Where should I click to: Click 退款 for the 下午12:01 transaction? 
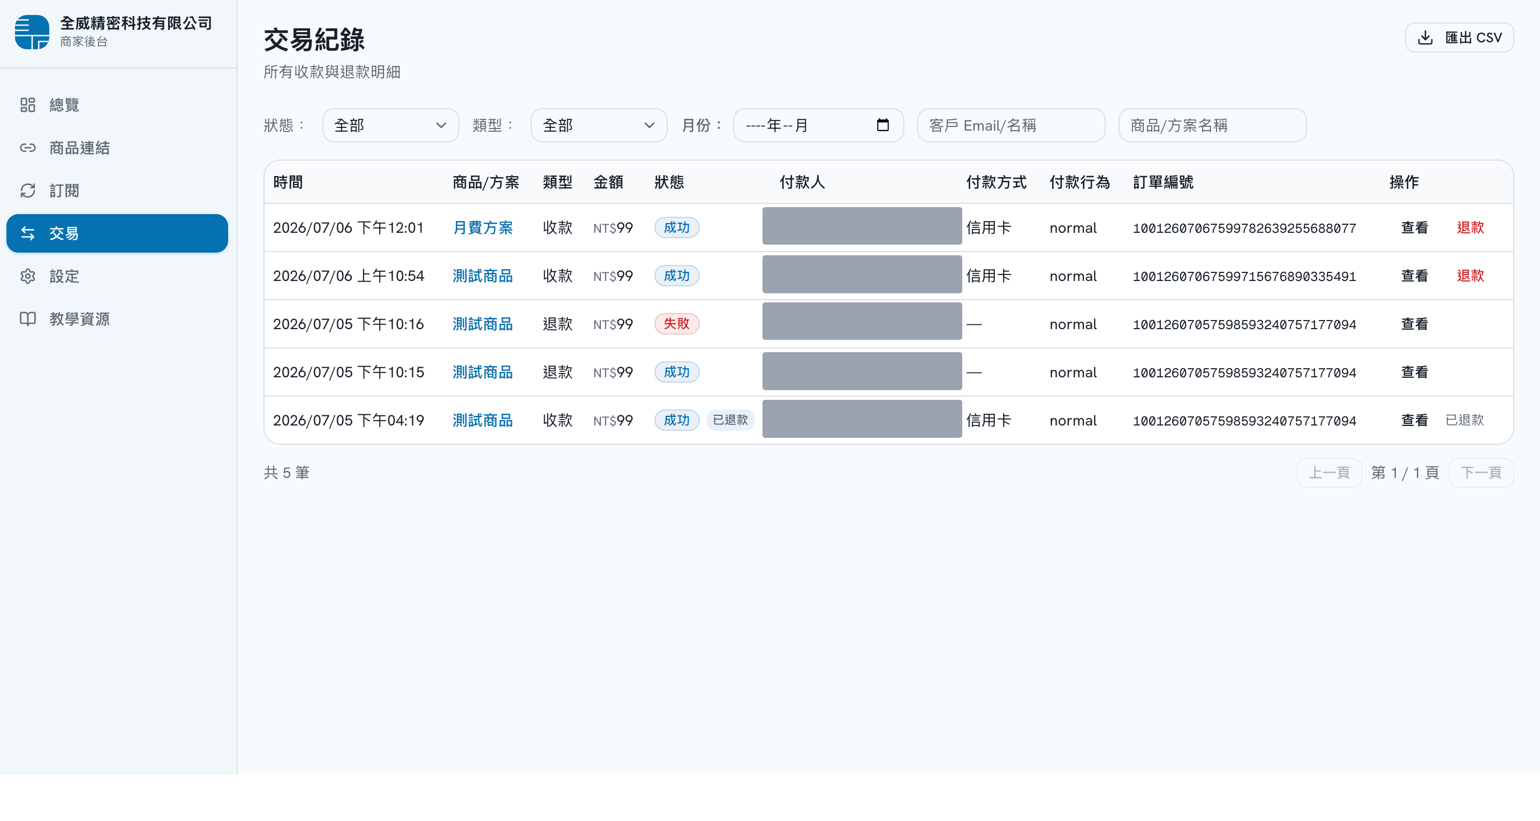pyautogui.click(x=1470, y=227)
